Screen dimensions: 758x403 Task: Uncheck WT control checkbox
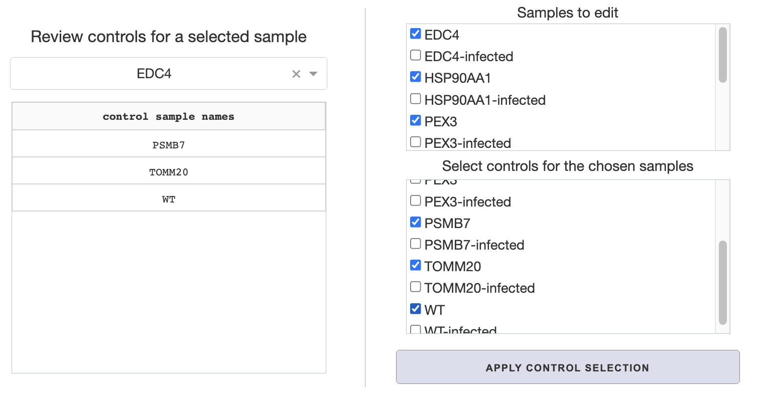pos(415,309)
